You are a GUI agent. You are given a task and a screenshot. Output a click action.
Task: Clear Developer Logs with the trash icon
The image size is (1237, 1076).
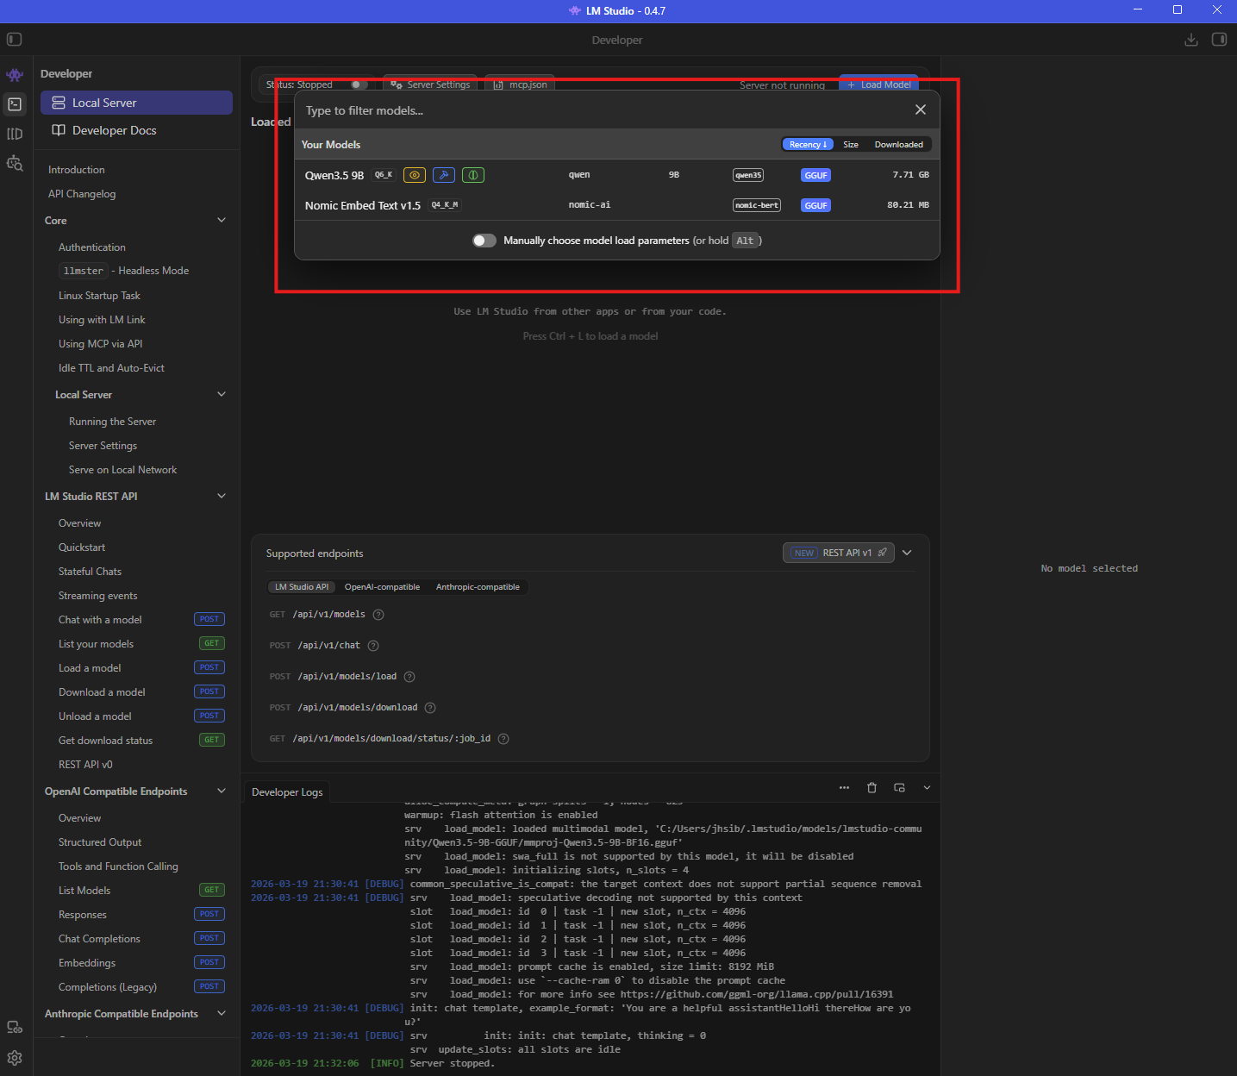(x=872, y=787)
